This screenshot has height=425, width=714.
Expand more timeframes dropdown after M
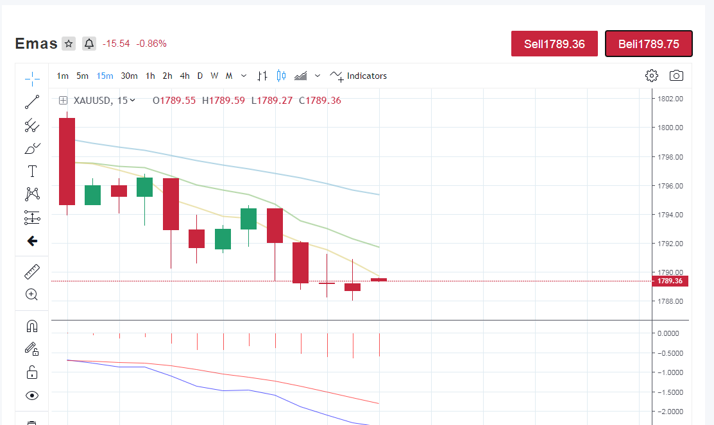point(244,76)
